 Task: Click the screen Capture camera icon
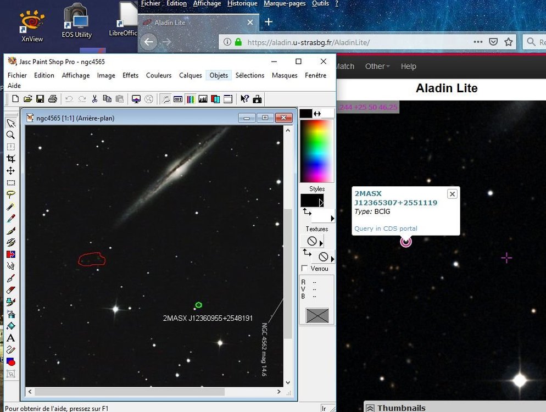click(x=257, y=99)
